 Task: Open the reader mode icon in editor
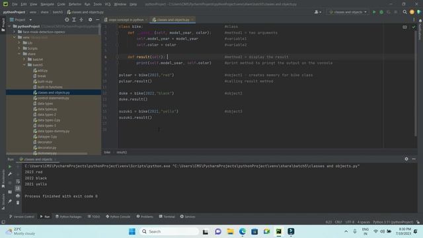pos(404,27)
